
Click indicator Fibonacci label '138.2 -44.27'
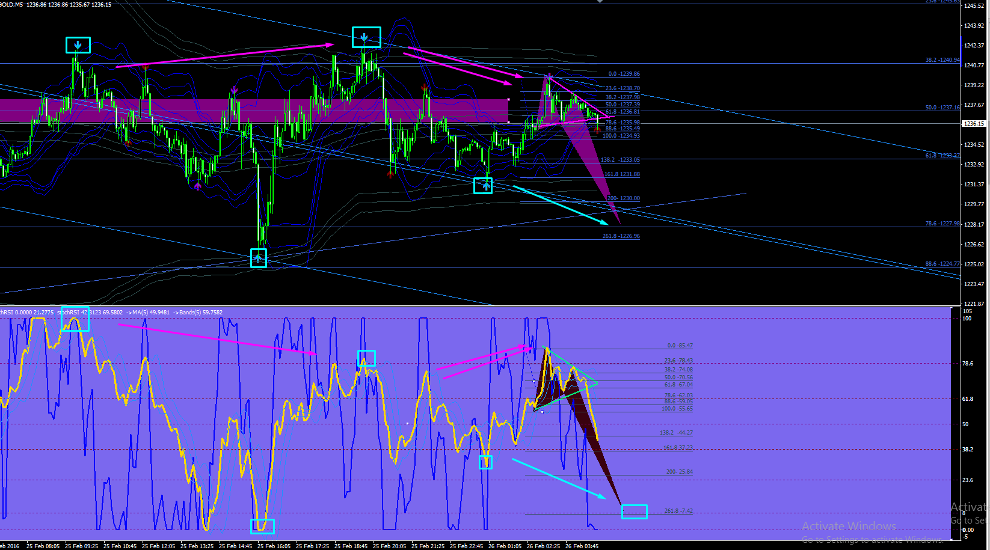[676, 433]
